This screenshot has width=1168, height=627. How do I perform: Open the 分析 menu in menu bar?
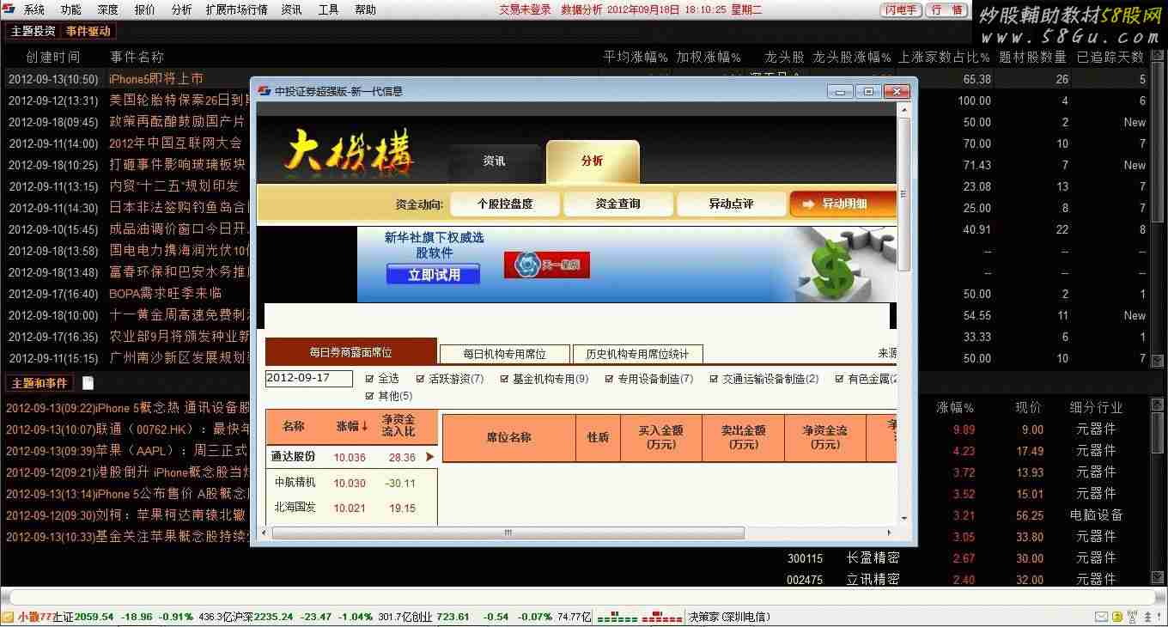pyautogui.click(x=181, y=10)
